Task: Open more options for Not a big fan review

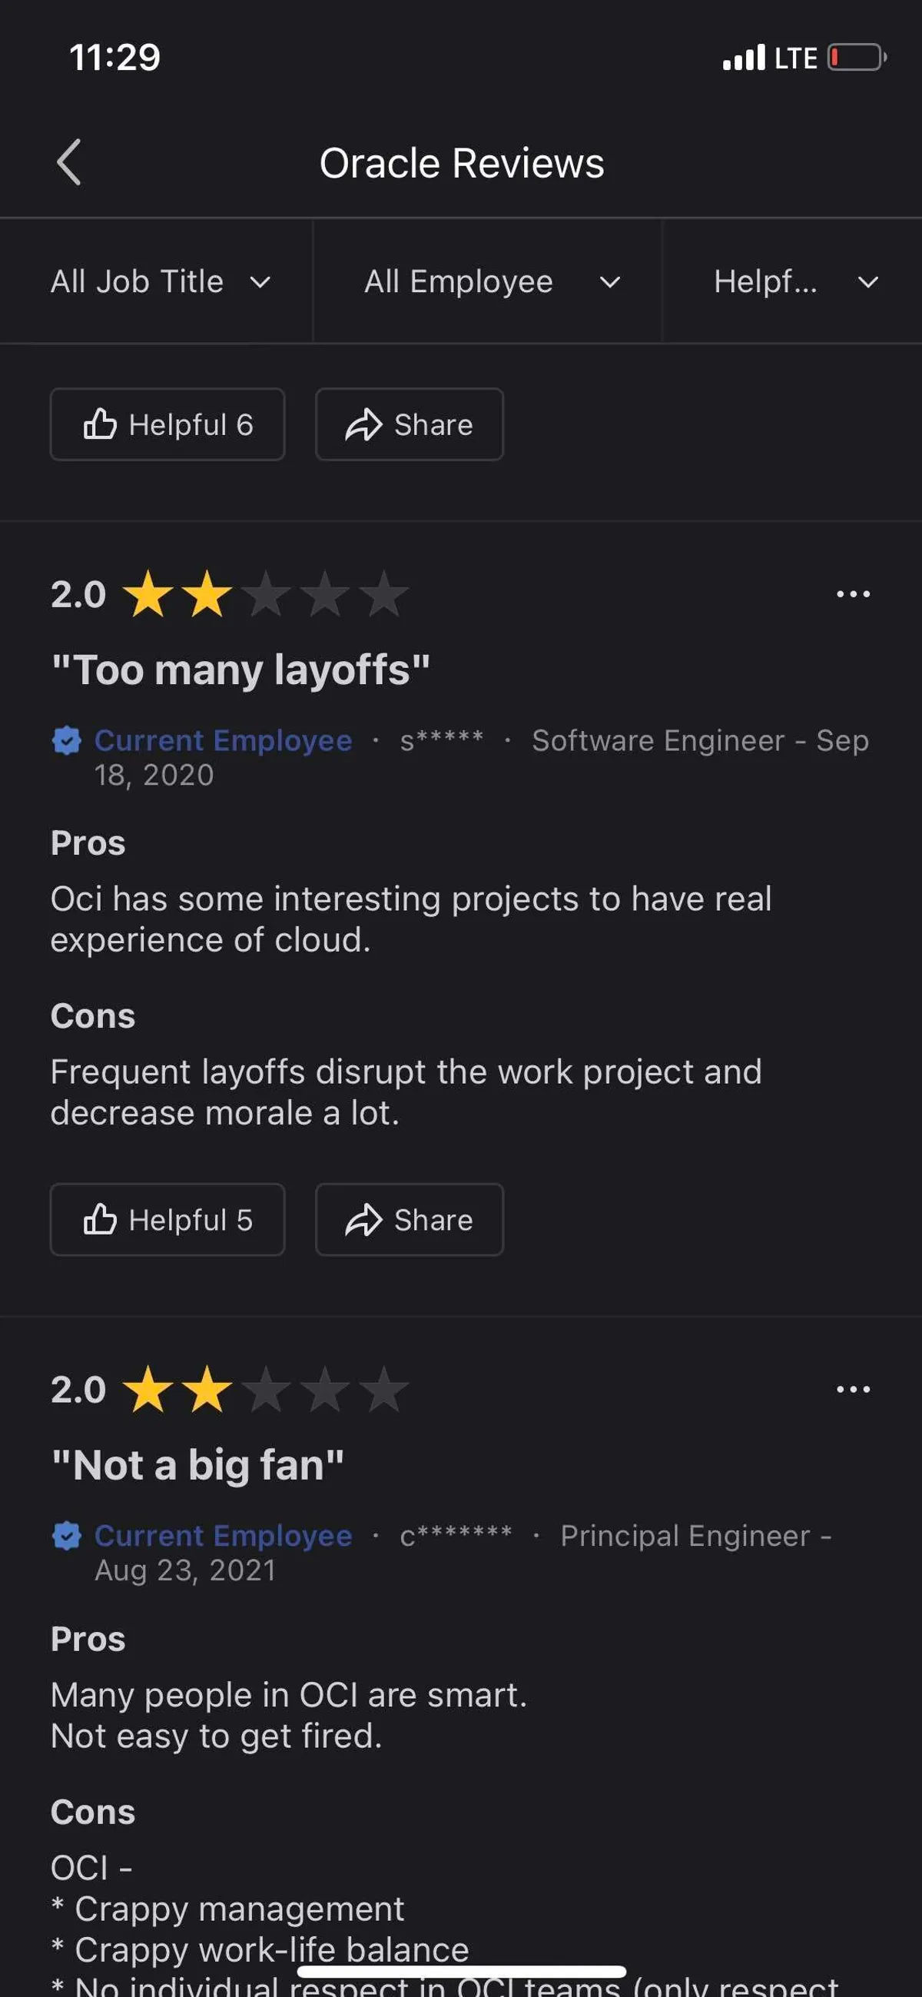Action: click(x=852, y=1389)
